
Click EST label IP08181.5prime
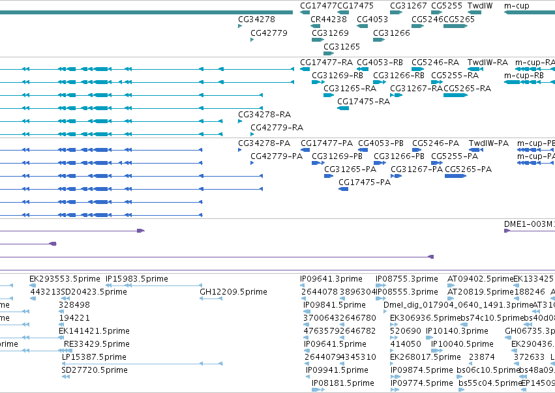(x=343, y=383)
